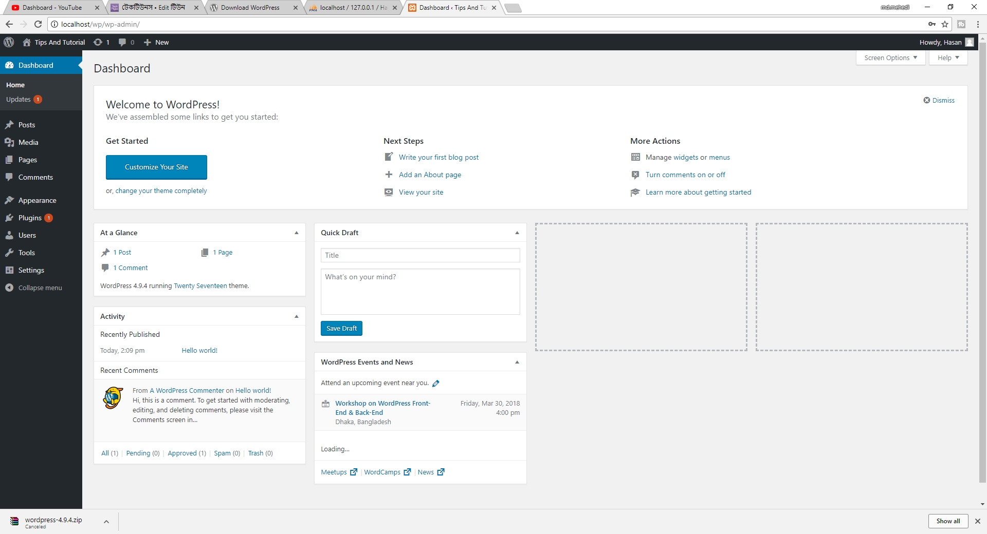Screen dimensions: 987x534
Task: Open Media icon in sidebar
Action: point(9,142)
